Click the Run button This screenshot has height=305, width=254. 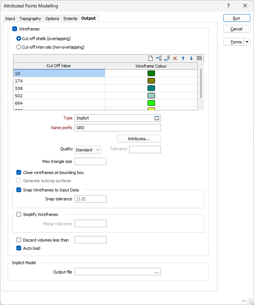tap(237, 18)
